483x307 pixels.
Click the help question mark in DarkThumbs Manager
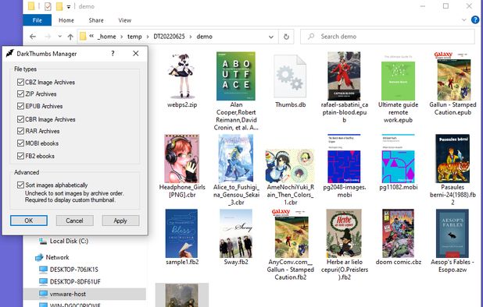click(x=113, y=54)
